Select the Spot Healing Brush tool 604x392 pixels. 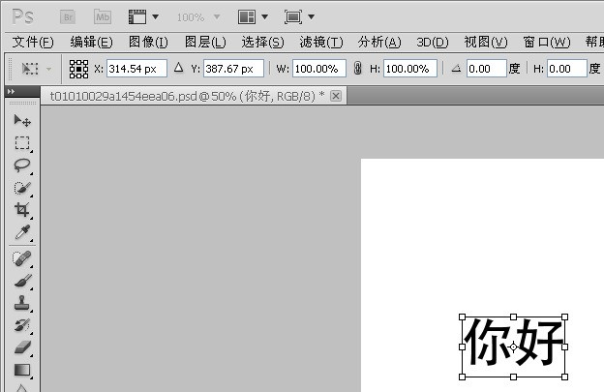pos(22,258)
